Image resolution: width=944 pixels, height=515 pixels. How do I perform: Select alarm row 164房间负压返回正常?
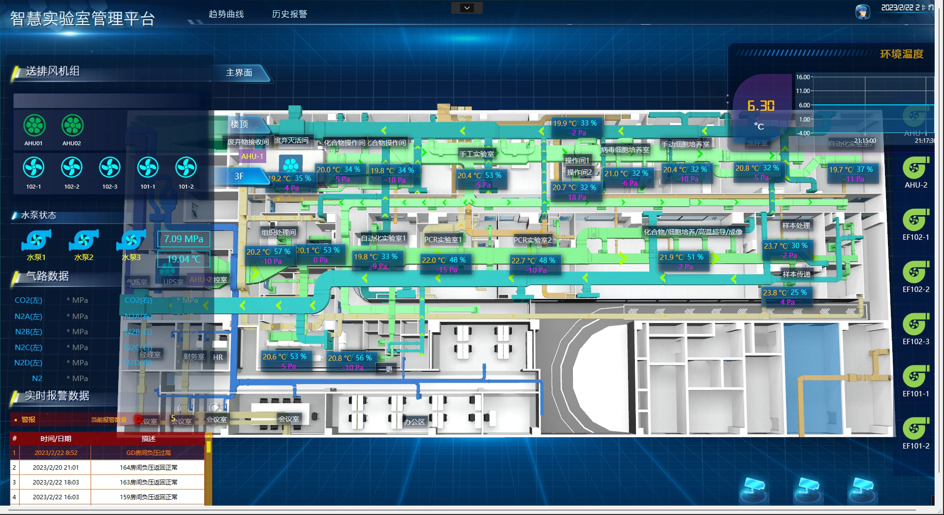[107, 467]
